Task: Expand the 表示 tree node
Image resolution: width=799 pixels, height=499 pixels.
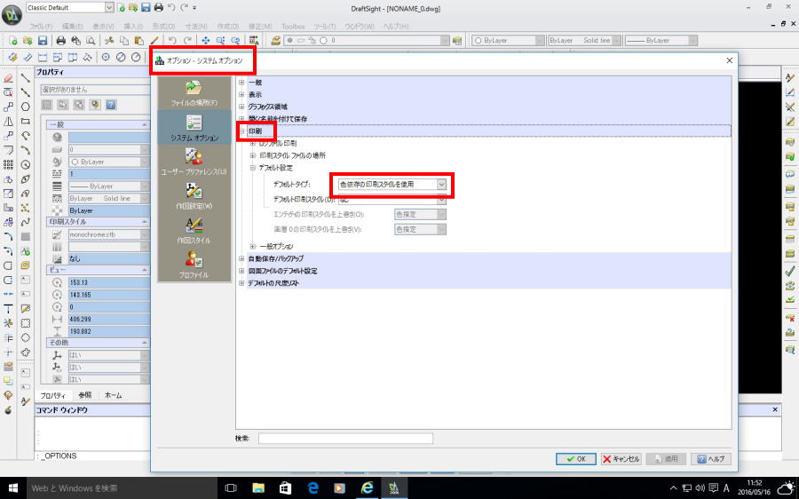Action: click(242, 94)
